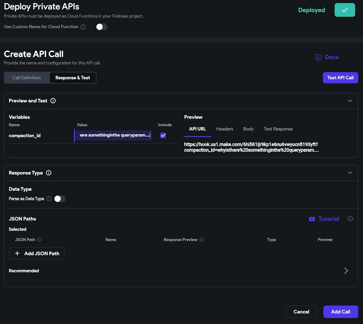Click the compaction_id value input field
This screenshot has height=324, width=363.
coord(113,135)
